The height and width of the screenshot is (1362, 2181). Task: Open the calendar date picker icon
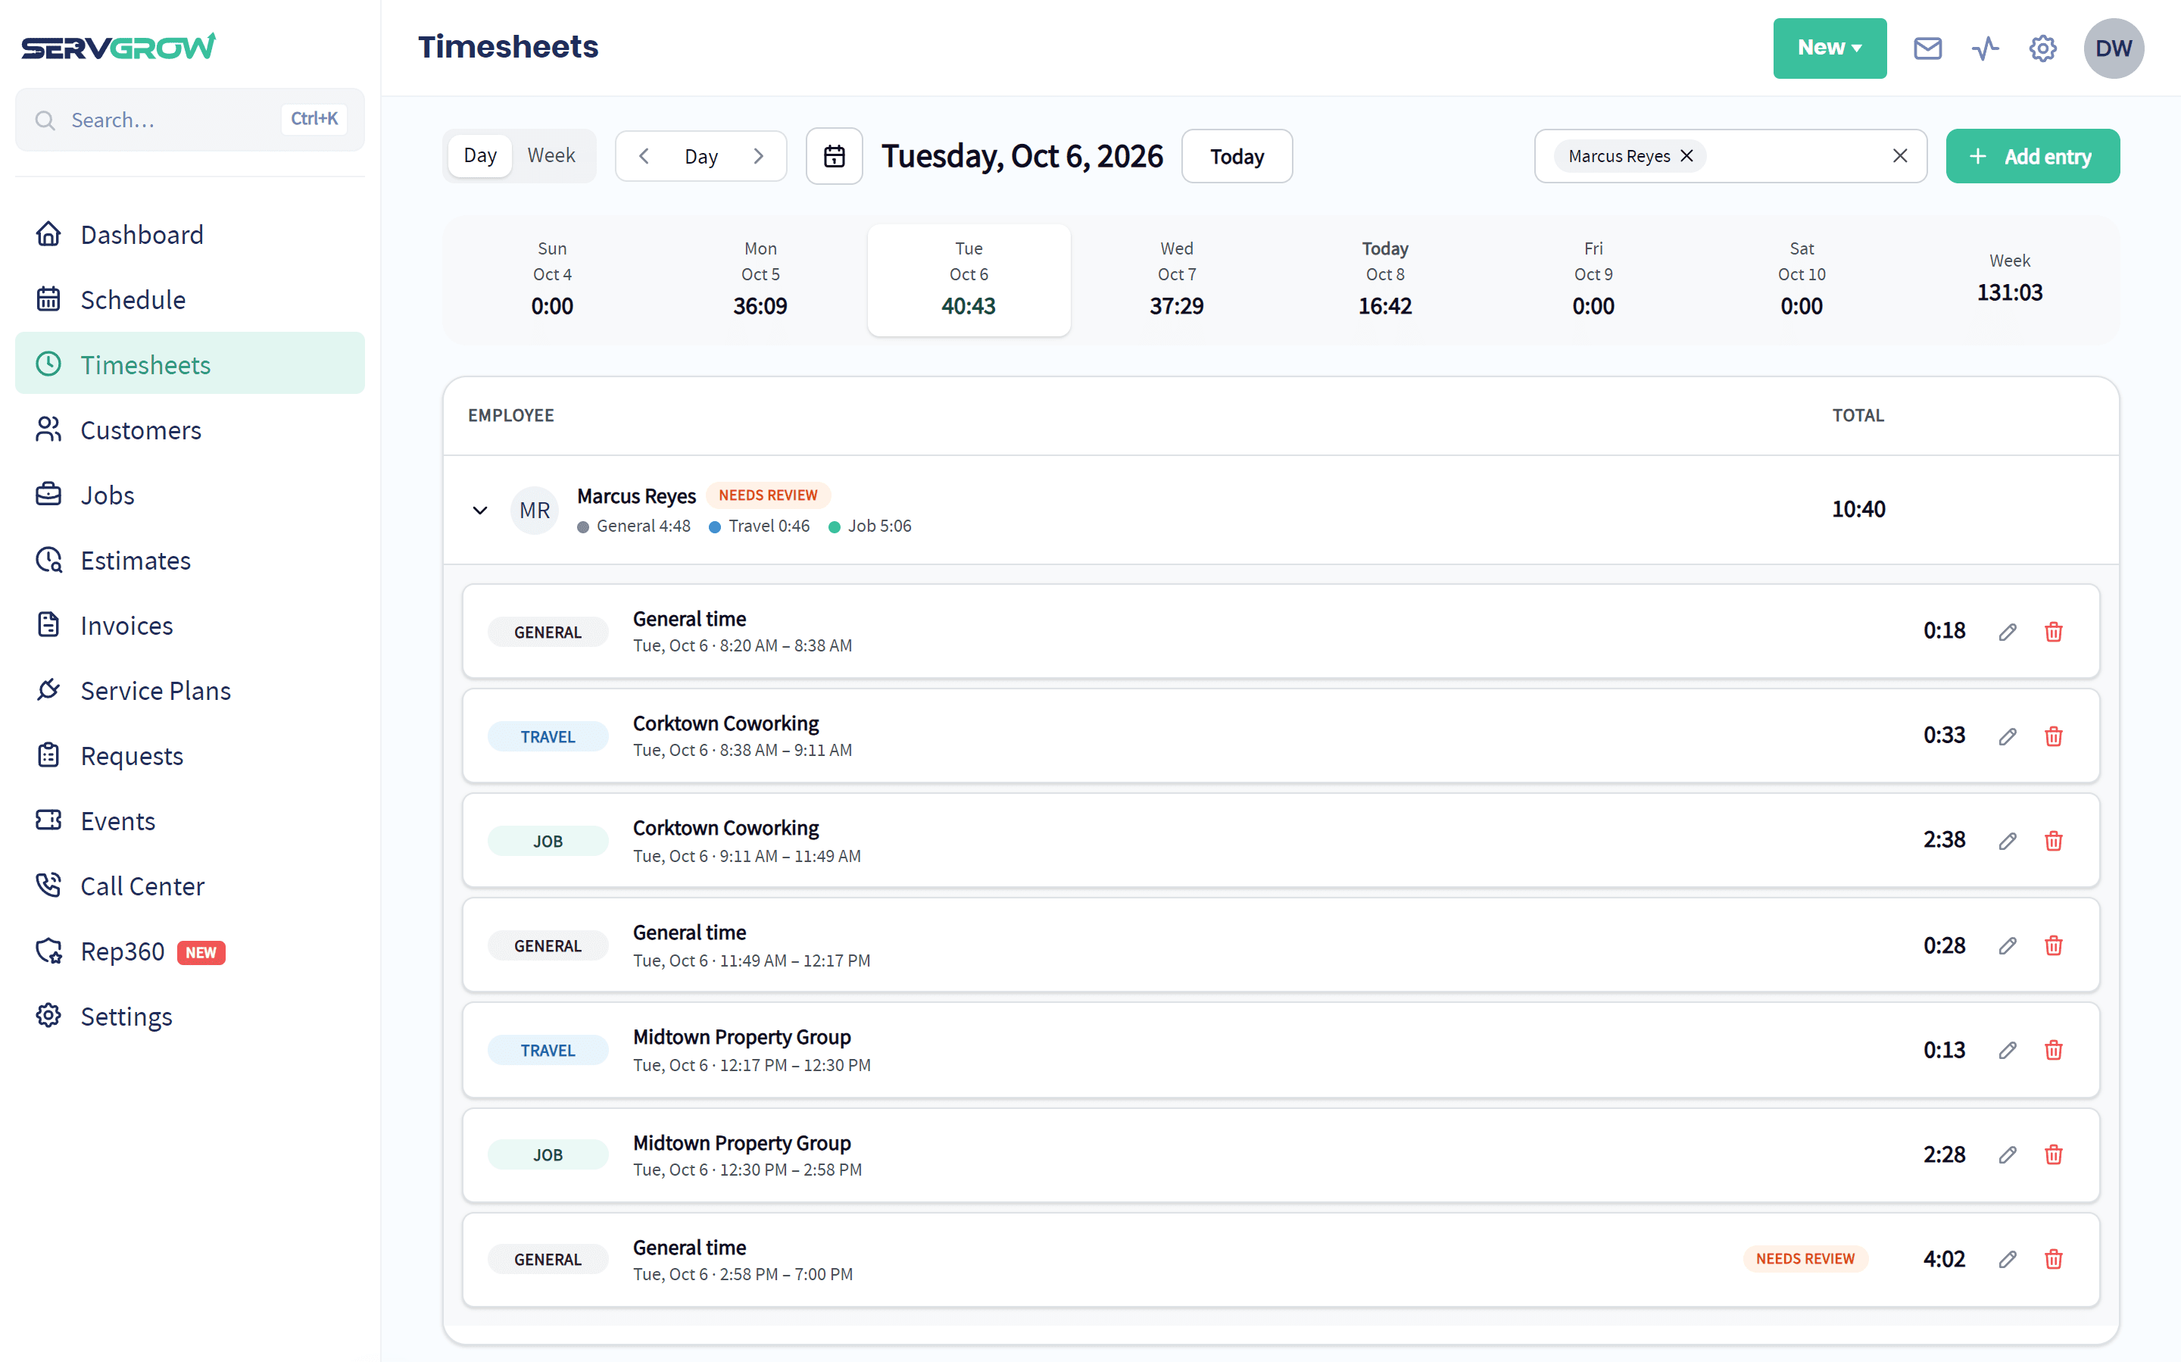(x=834, y=156)
